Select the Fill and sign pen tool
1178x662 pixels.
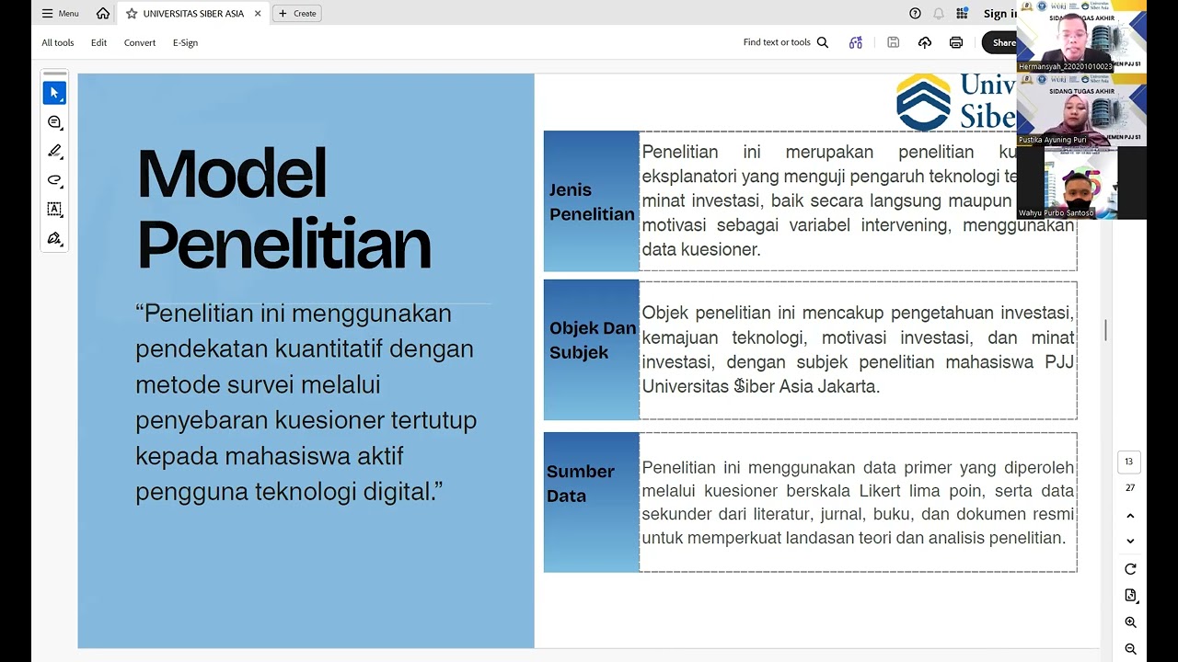click(54, 239)
